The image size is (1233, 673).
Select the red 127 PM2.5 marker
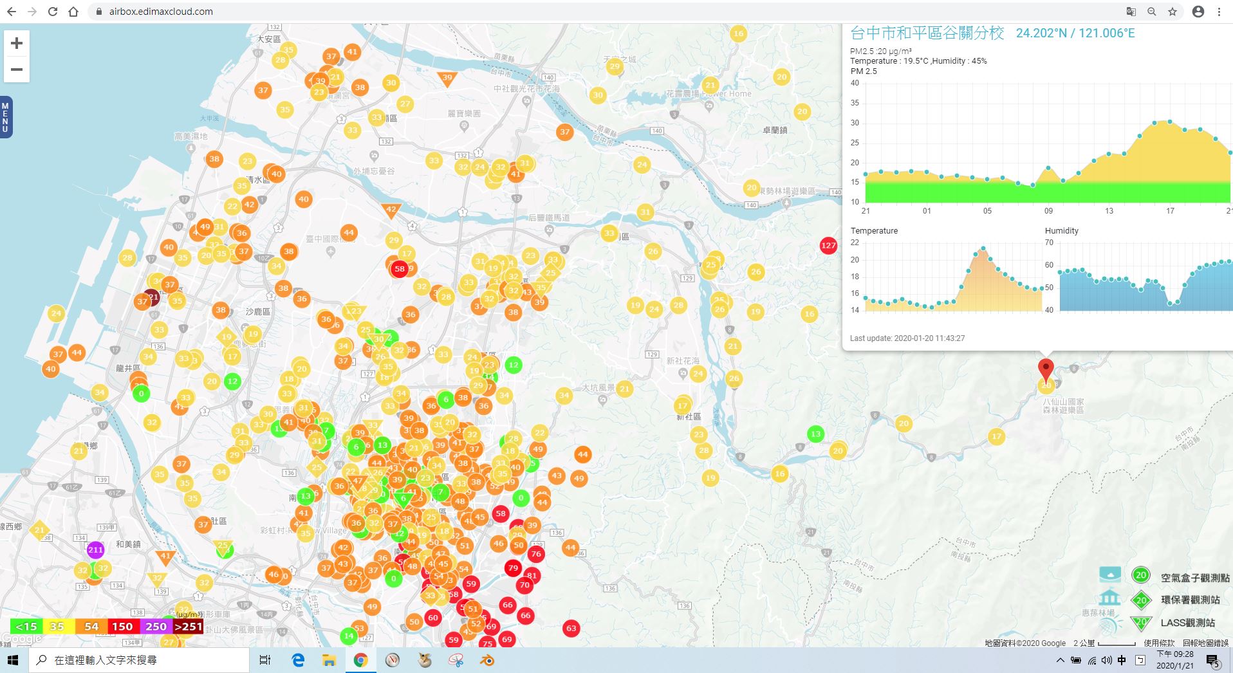point(828,245)
